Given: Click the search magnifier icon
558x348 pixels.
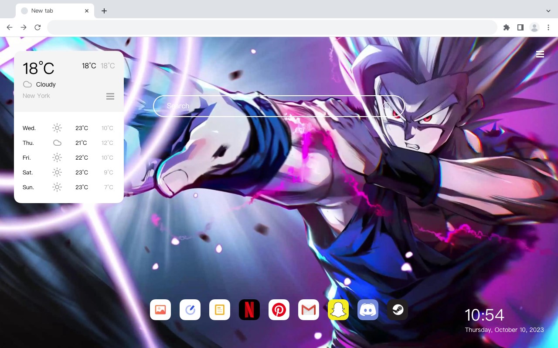Looking at the screenshot, I should tap(387, 106).
